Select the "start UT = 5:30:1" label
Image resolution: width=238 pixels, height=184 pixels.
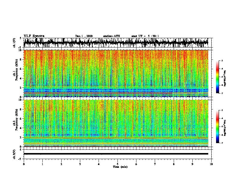145,36
